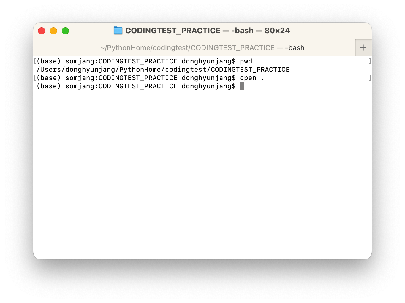Click the left bracket mark before third prompt
The height and width of the screenshot is (303, 405).
pos(35,78)
